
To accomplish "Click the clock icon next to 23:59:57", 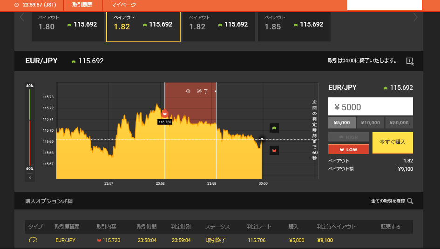I will click(17, 5).
